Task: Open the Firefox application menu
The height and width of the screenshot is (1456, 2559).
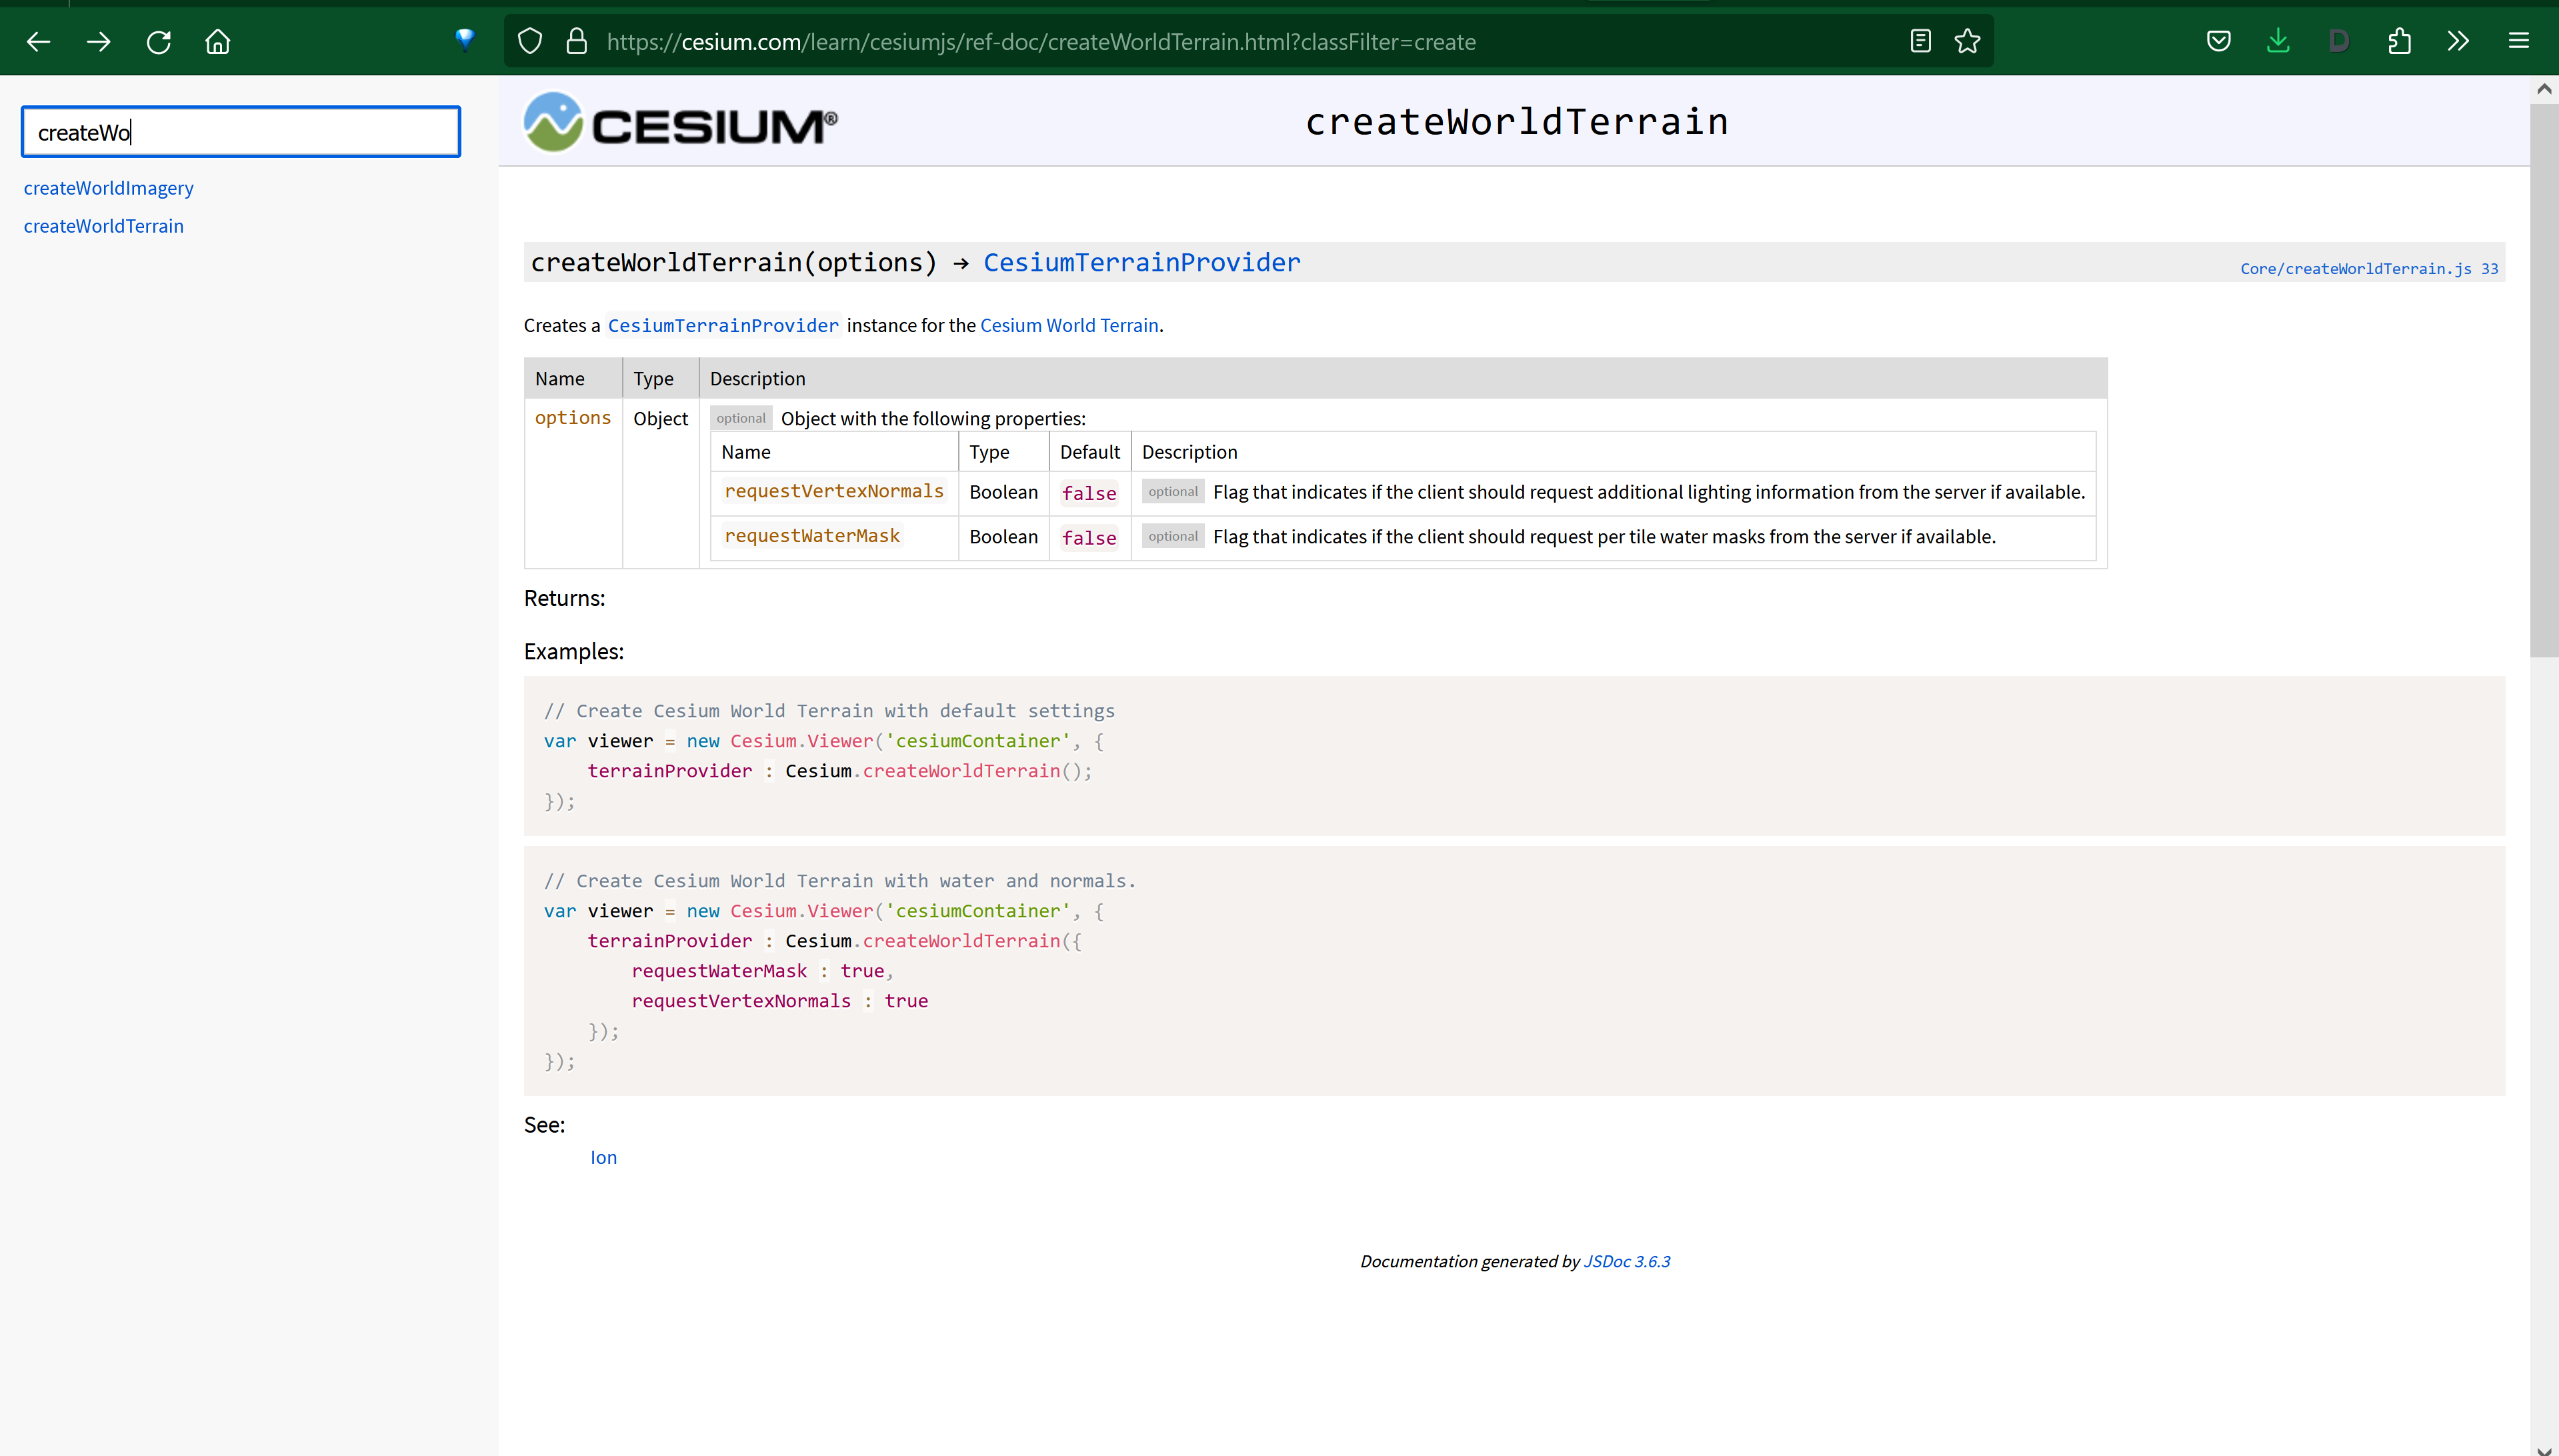Action: pos(2519,41)
